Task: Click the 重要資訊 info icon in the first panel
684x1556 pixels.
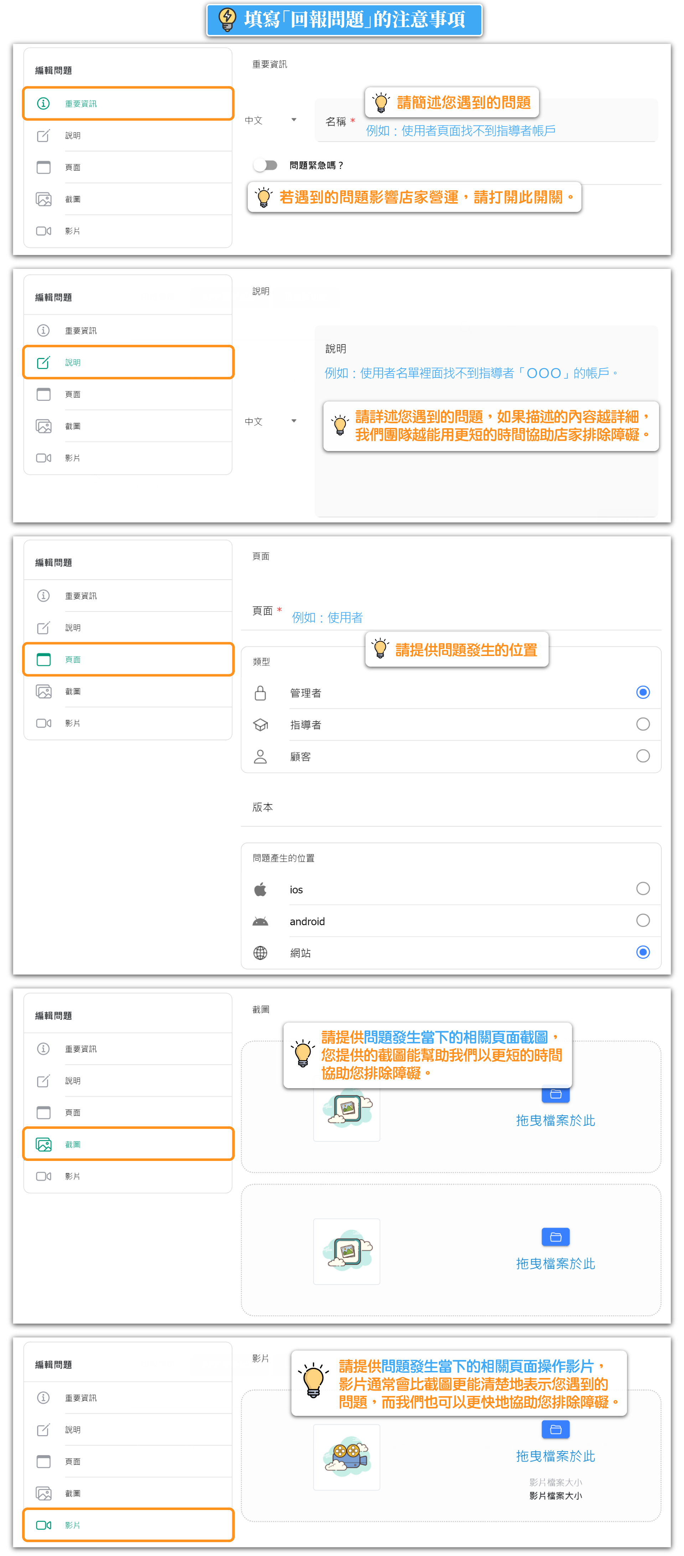Action: (43, 103)
